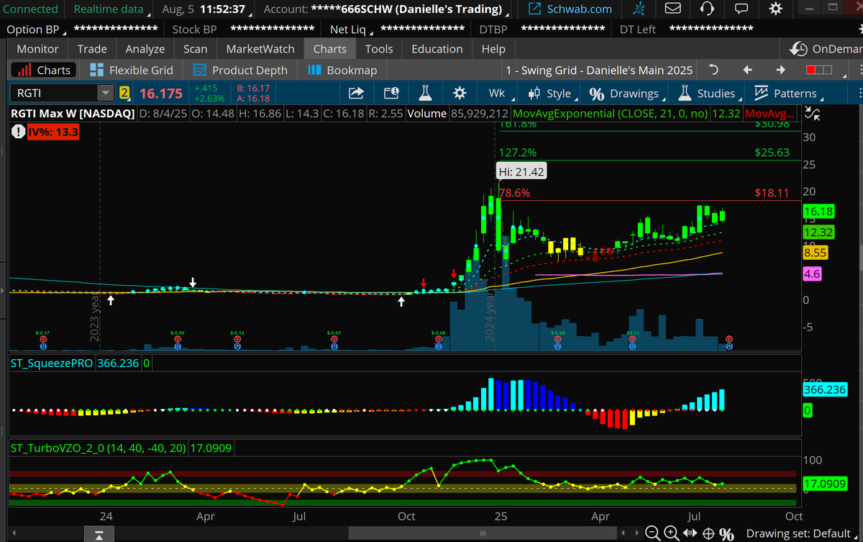The height and width of the screenshot is (542, 863).
Task: Click the chart horizontal scrollbar thumb
Action: (x=482, y=533)
